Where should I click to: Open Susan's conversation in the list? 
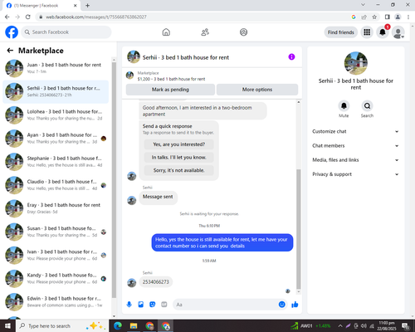click(56, 232)
